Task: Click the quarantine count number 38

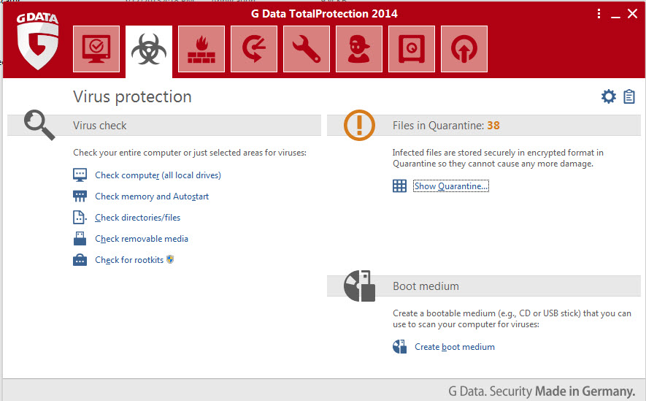Action: pos(493,126)
